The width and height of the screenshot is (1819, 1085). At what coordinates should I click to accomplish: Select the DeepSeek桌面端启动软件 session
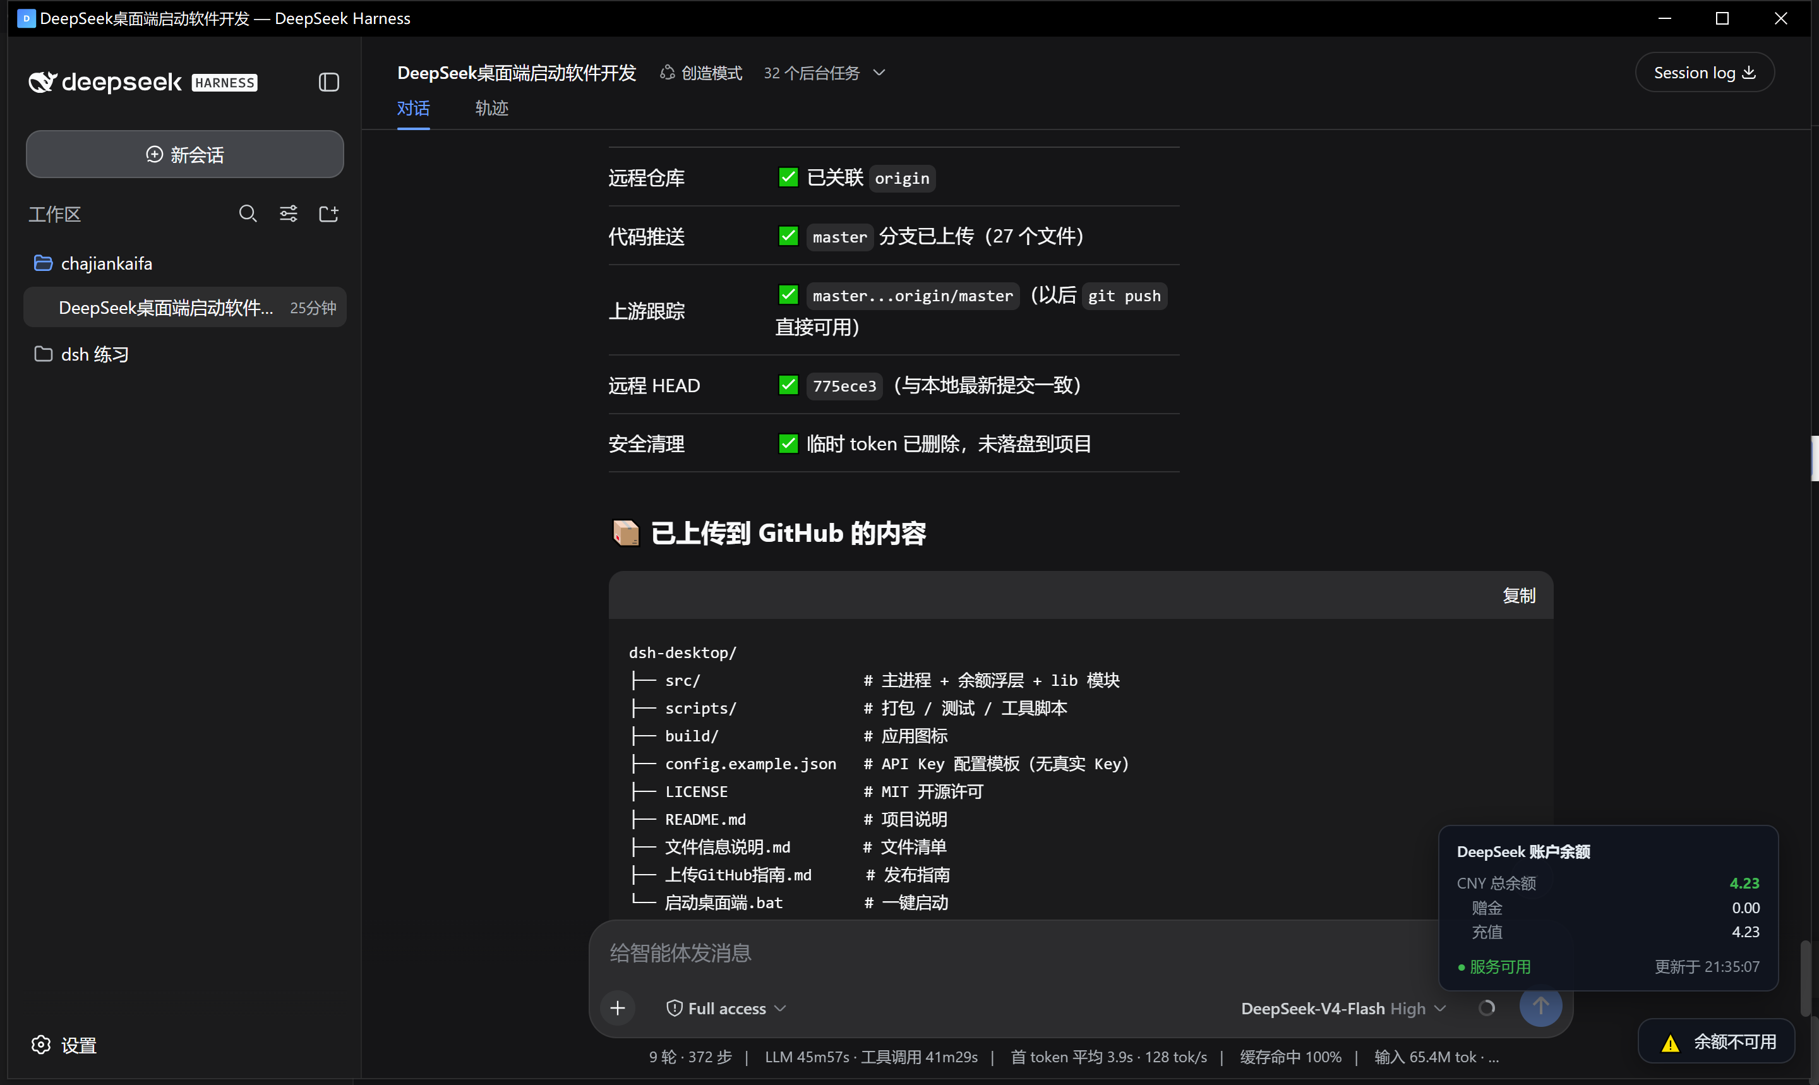point(185,308)
